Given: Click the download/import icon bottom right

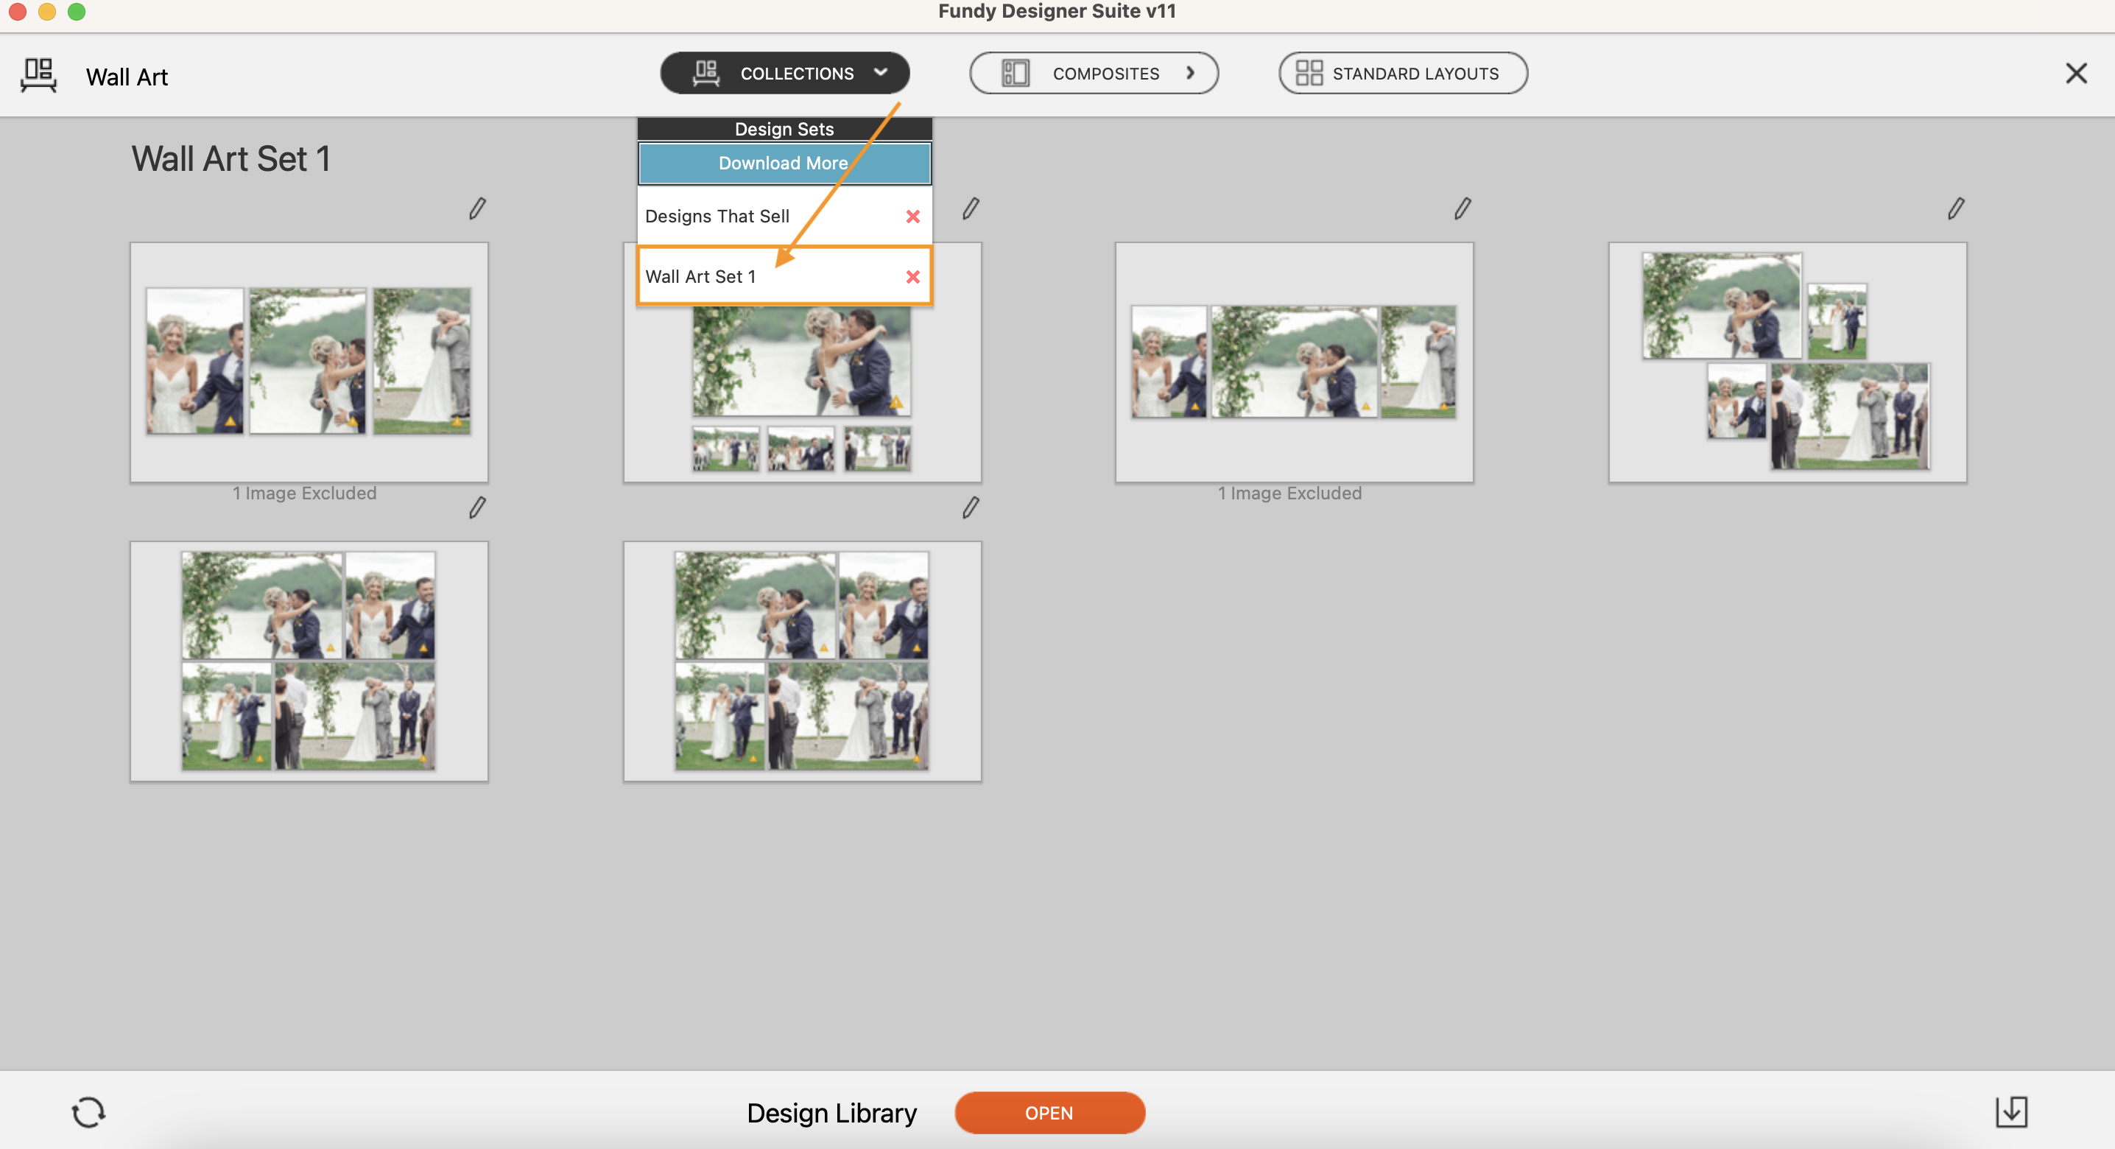Looking at the screenshot, I should pos(2010,1111).
